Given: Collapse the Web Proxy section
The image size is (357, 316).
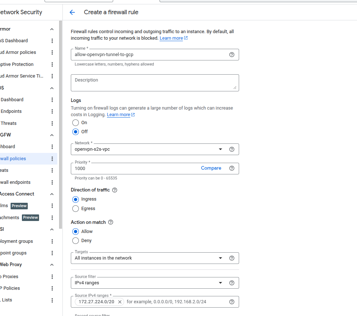Looking at the screenshot, I should (x=52, y=265).
